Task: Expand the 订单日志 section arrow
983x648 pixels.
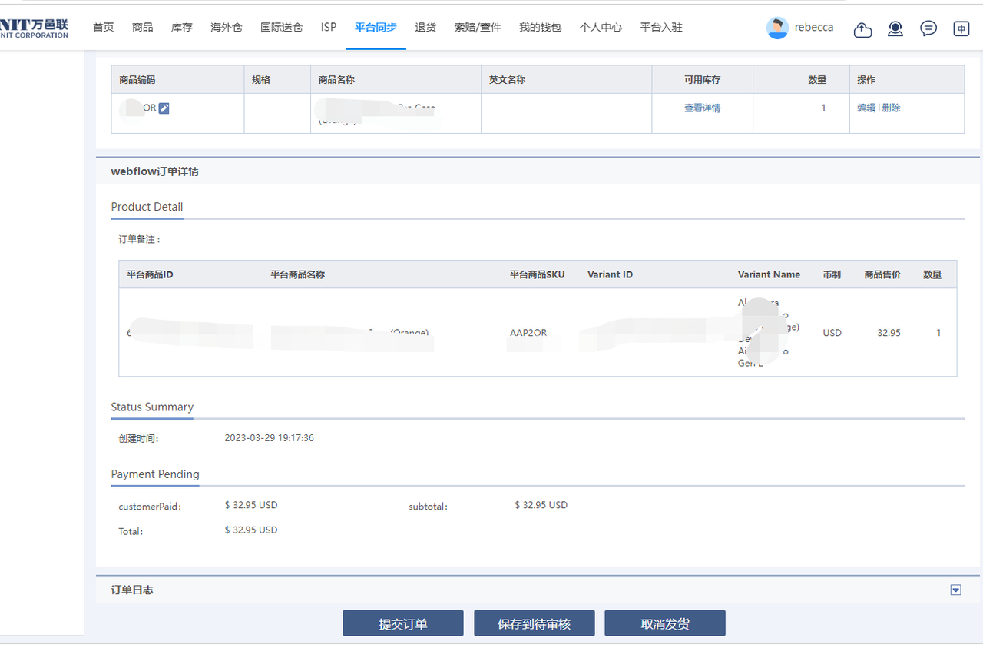Action: [956, 590]
